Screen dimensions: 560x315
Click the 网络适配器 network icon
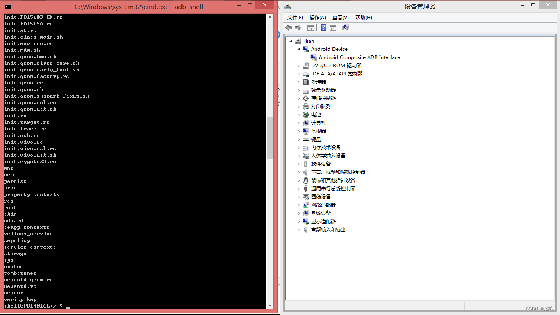click(306, 205)
